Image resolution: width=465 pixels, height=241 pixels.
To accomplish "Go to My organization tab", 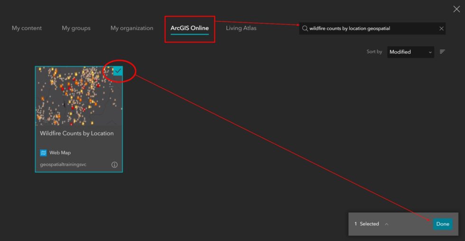I will [x=132, y=28].
